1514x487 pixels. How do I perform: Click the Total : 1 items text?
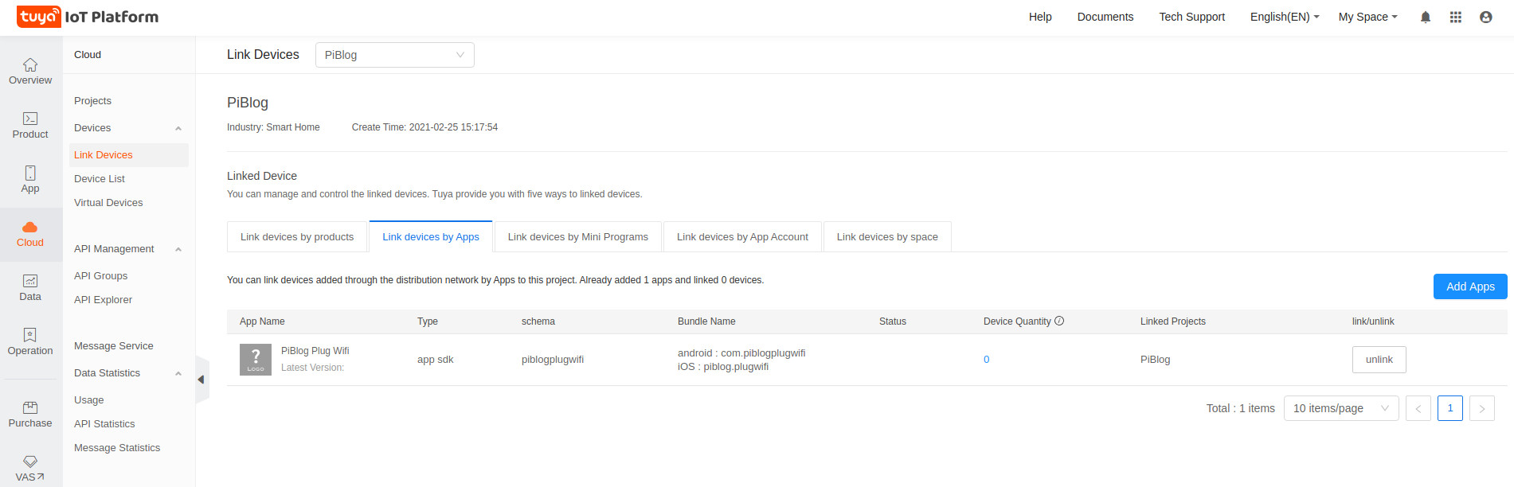[x=1241, y=408]
